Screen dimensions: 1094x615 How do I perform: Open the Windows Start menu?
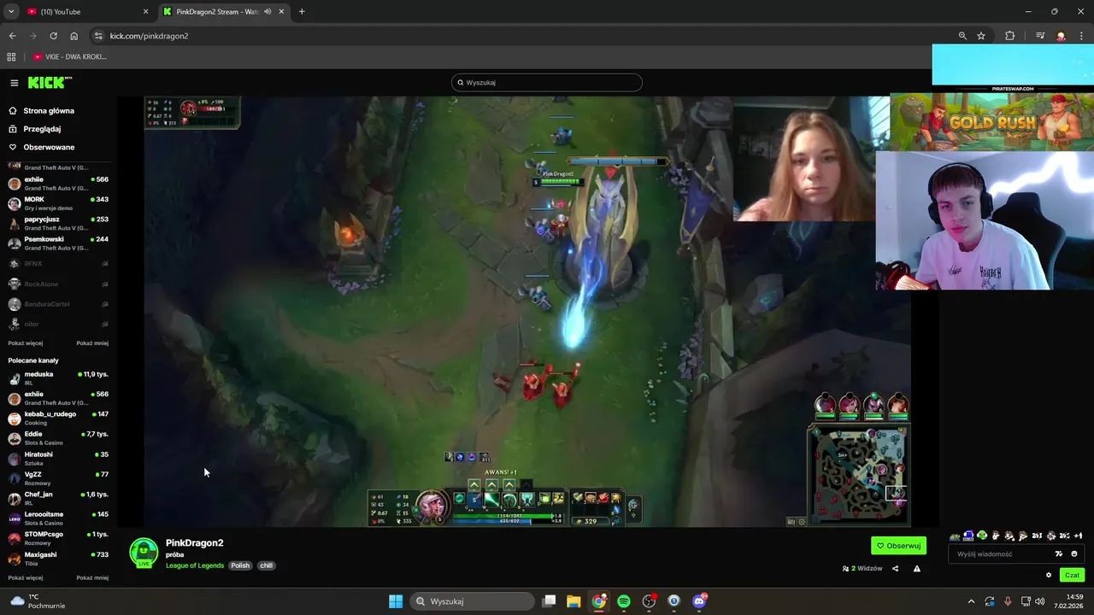coord(396,601)
